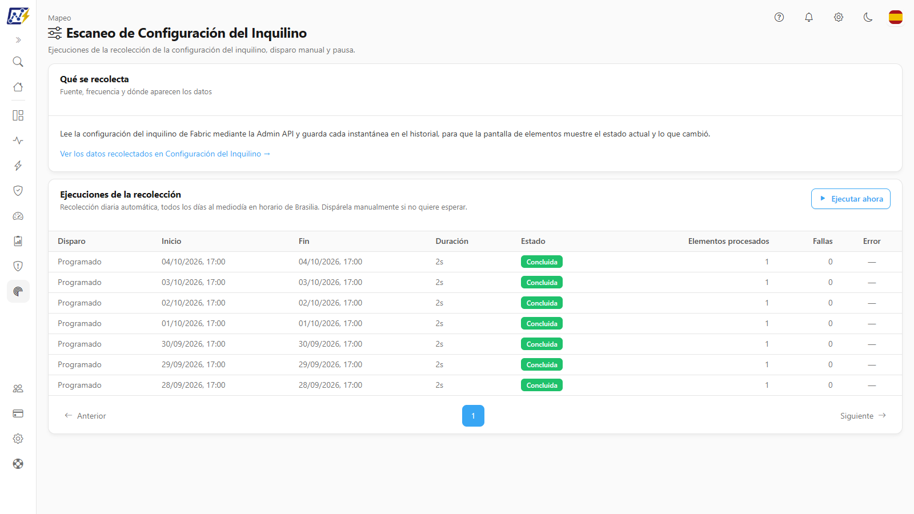
Task: Open the help question mark icon
Action: point(779,17)
